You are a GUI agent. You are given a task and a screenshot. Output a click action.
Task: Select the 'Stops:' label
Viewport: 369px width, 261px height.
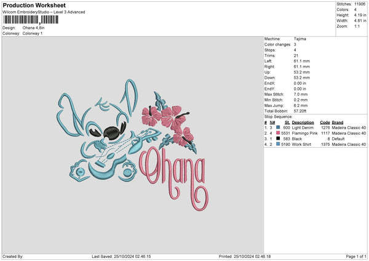click(x=270, y=50)
